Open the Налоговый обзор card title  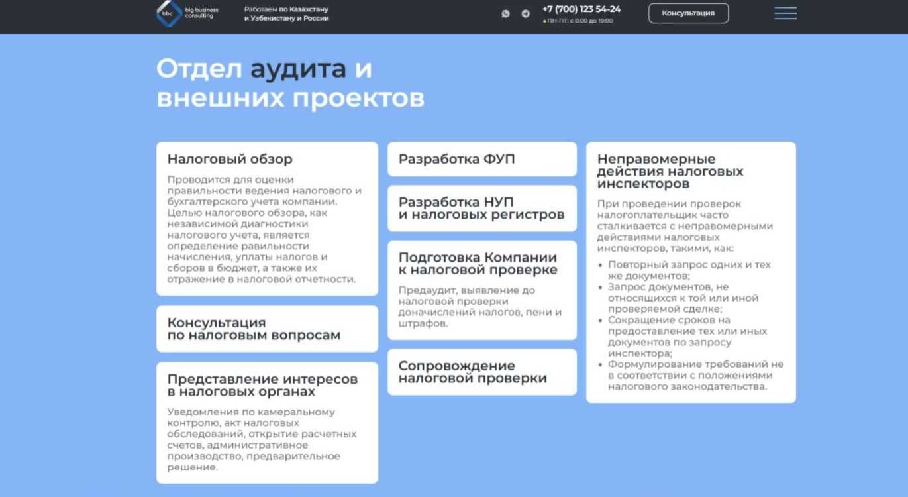click(230, 159)
